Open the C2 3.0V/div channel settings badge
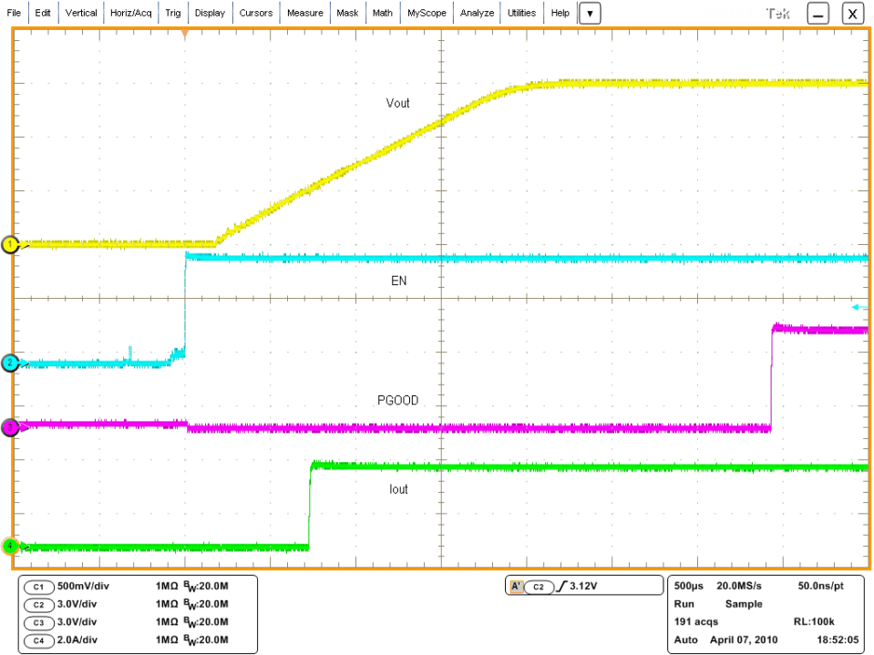Screen dimensions: 874x655 (36, 604)
